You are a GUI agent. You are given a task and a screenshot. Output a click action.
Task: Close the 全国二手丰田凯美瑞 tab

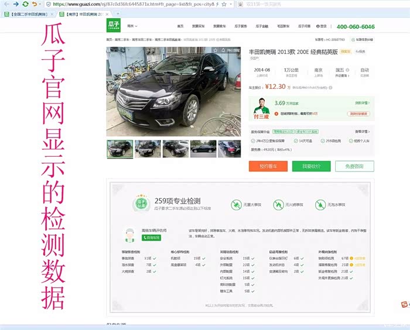52,14
